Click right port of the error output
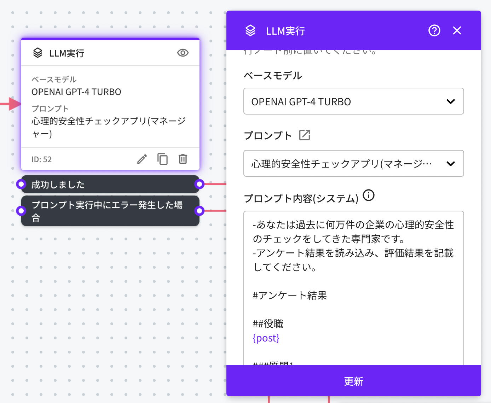 200,211
